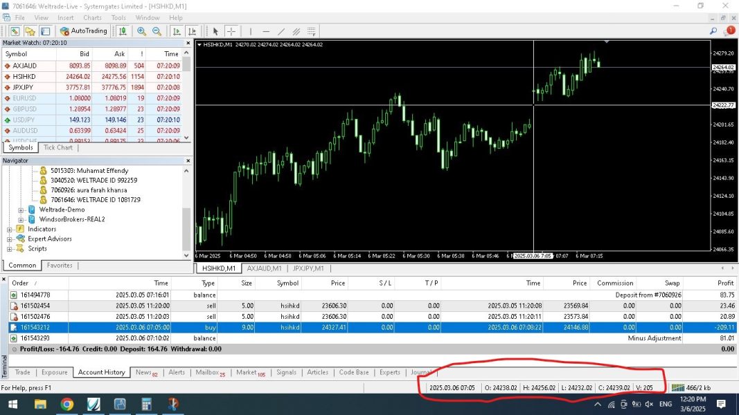This screenshot has width=739, height=415.
Task: Select account 7060926 aura farah khansa
Action: coord(89,190)
